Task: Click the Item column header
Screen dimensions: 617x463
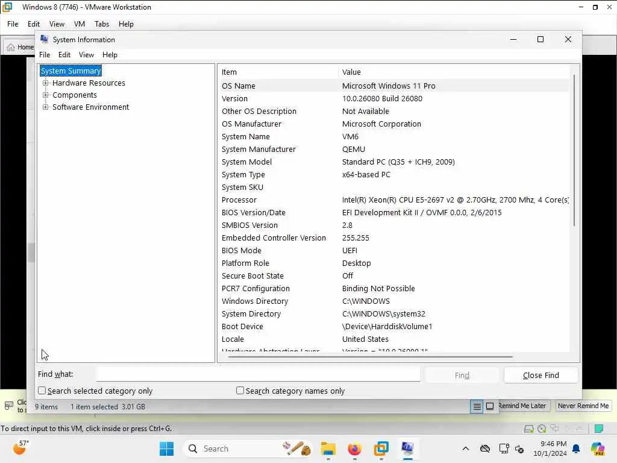Action: point(278,72)
